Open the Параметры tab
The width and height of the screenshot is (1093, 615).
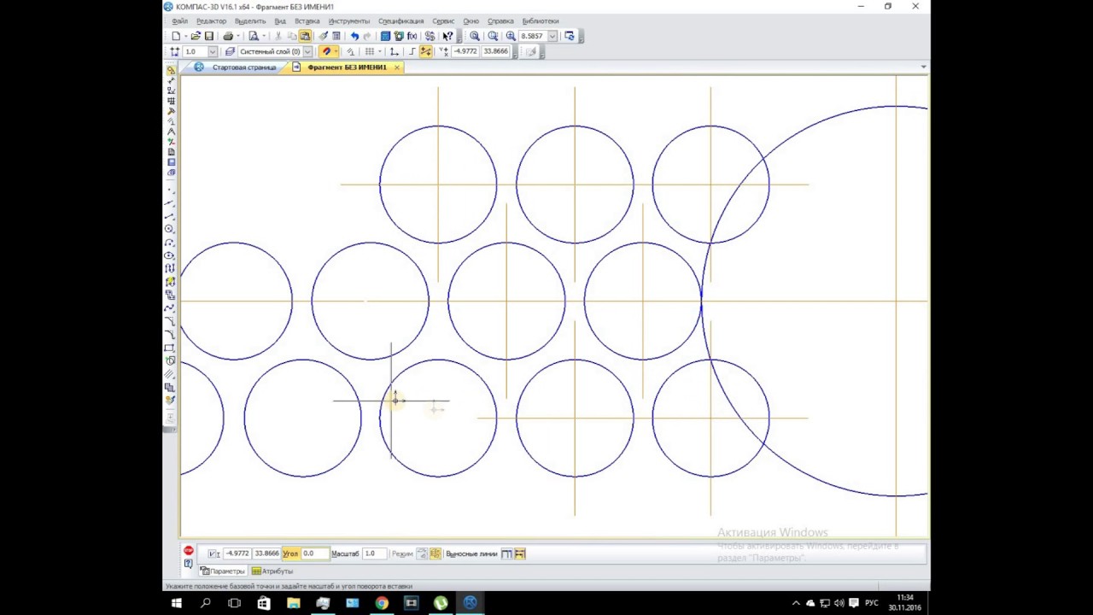(x=223, y=571)
